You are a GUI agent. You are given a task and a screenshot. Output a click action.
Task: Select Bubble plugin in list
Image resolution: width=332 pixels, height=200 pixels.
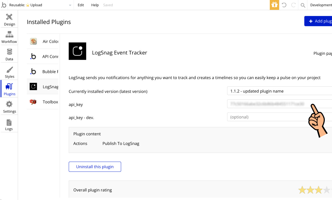pyautogui.click(x=43, y=72)
